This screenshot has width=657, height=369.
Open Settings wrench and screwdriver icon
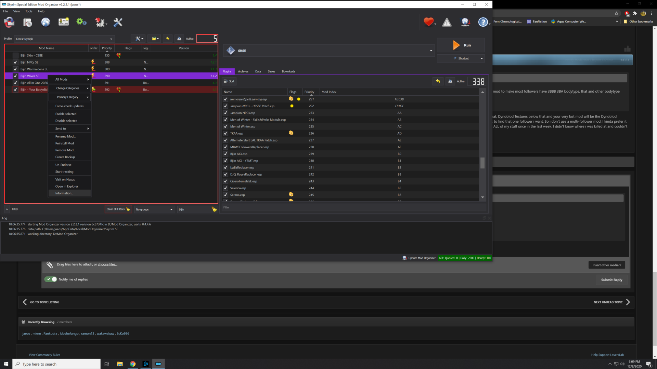[118, 22]
